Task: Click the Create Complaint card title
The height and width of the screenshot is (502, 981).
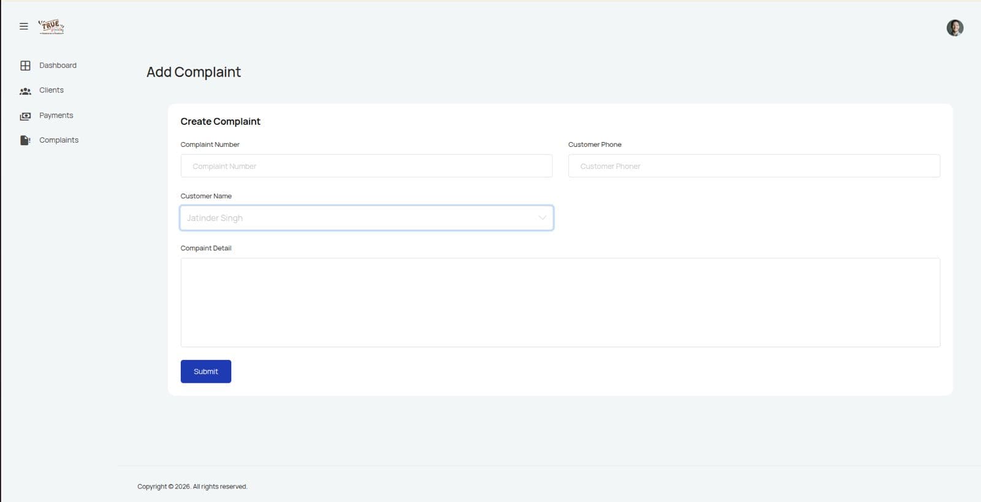Action: tap(220, 121)
